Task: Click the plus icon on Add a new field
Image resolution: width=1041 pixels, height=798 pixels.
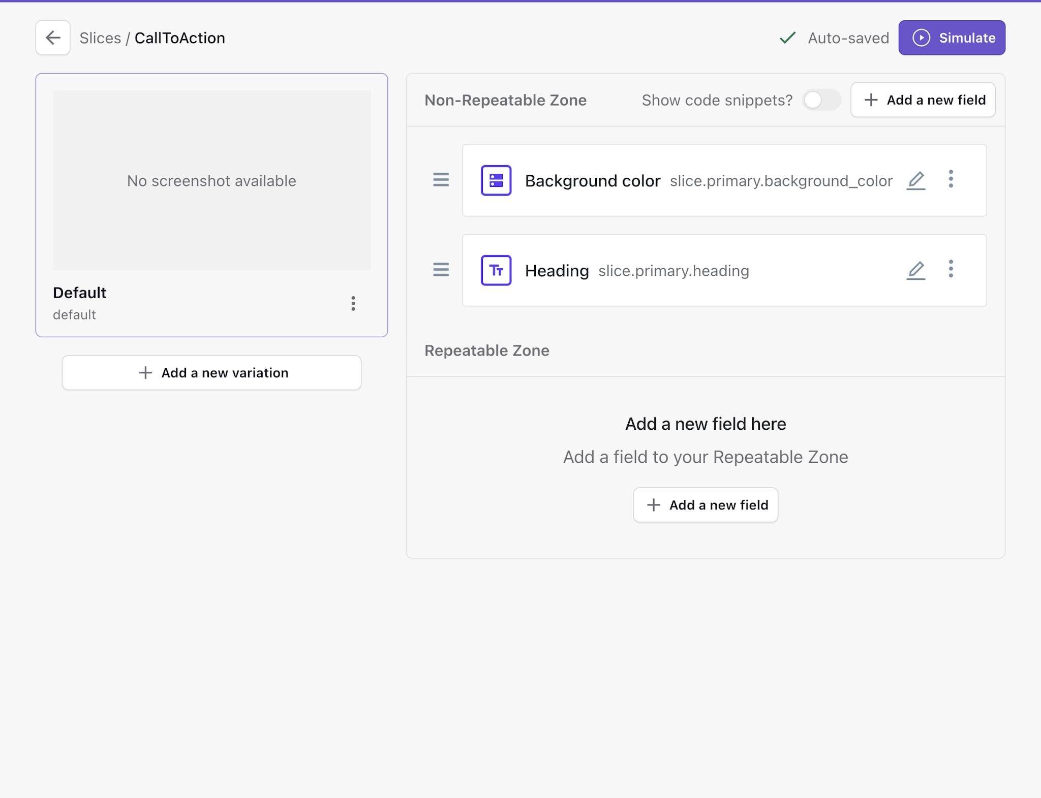Action: (x=871, y=100)
